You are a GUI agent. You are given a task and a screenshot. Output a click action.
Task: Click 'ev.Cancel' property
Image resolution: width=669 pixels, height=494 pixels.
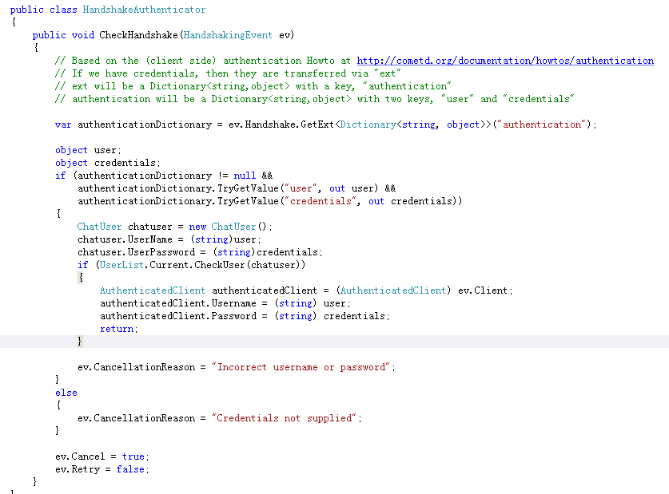coord(80,456)
